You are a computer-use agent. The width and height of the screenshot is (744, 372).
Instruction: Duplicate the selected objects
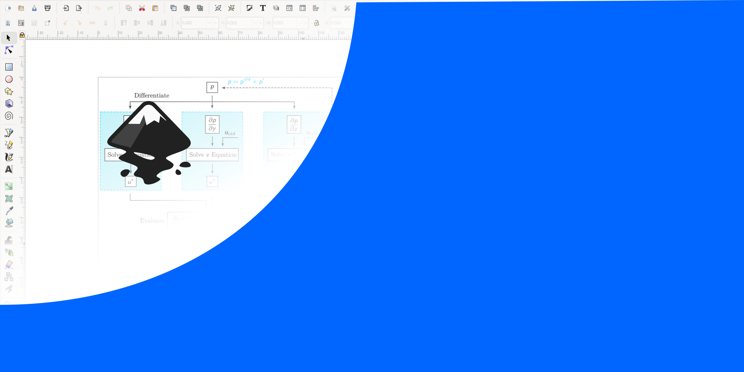[x=174, y=8]
